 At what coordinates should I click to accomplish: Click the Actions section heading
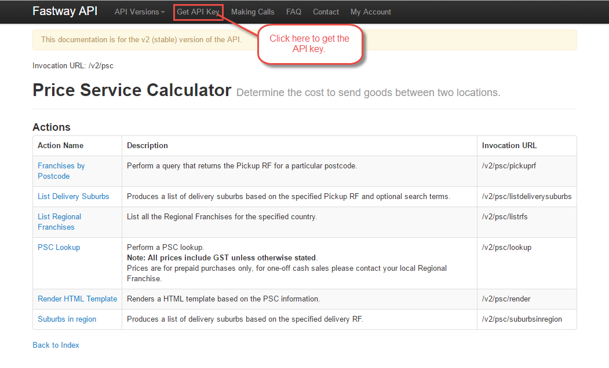(52, 127)
